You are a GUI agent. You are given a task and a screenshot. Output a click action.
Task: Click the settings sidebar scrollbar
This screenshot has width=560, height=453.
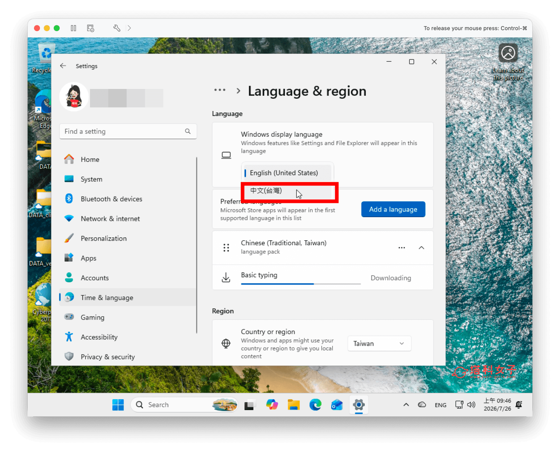[196, 245]
